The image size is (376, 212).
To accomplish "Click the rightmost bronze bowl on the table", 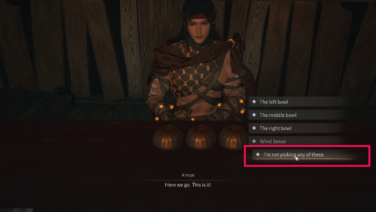I will [233, 138].
